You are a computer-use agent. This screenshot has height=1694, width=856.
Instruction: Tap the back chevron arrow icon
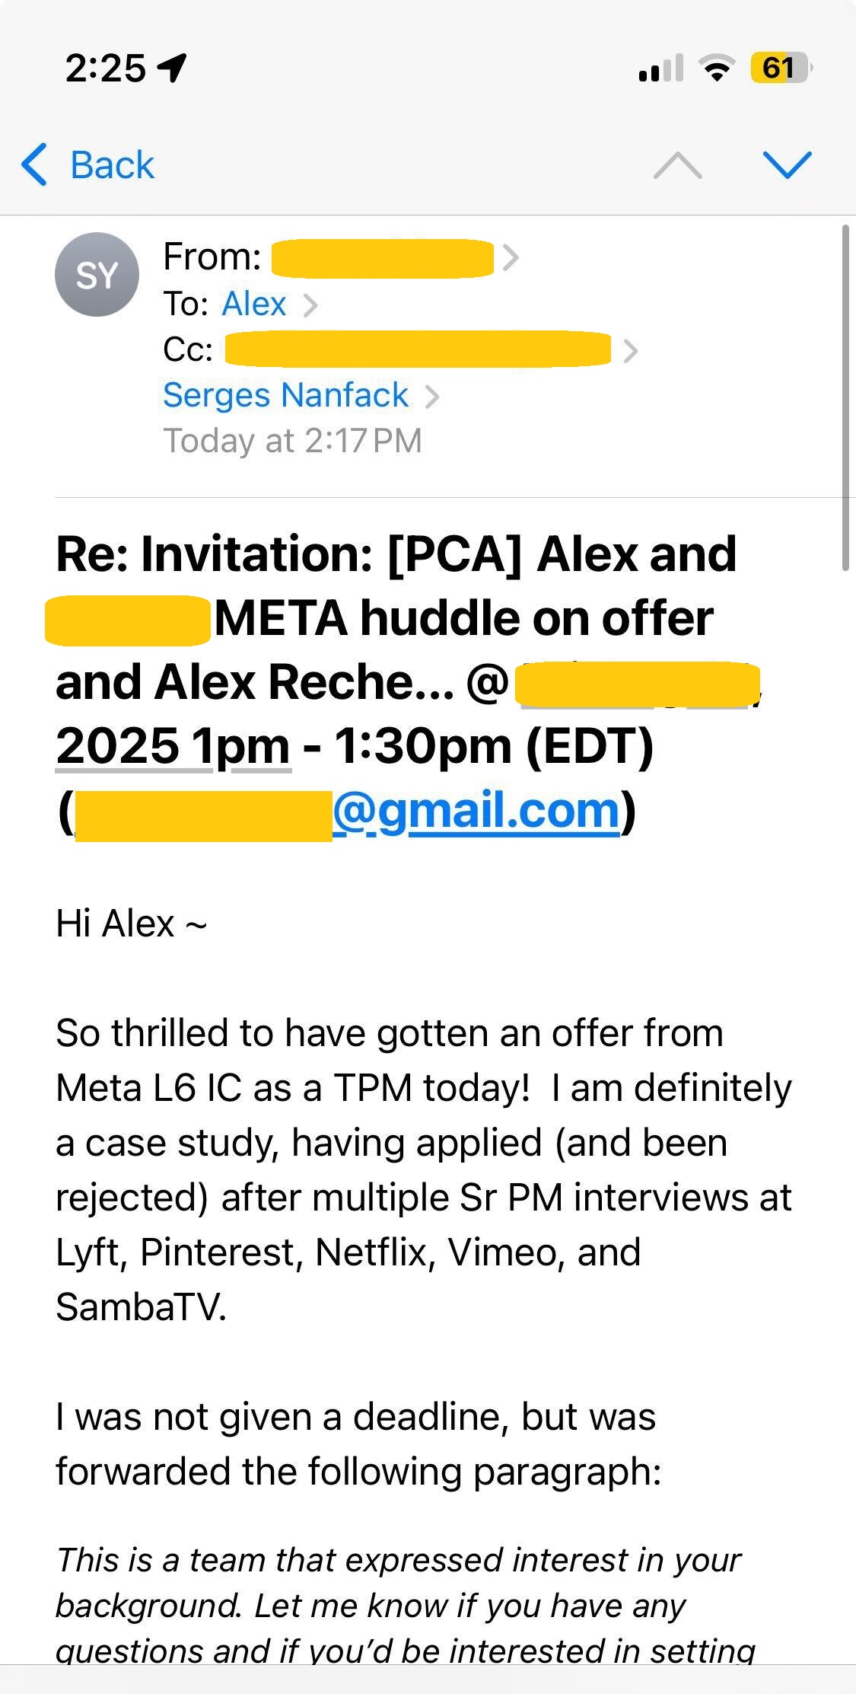coord(34,164)
